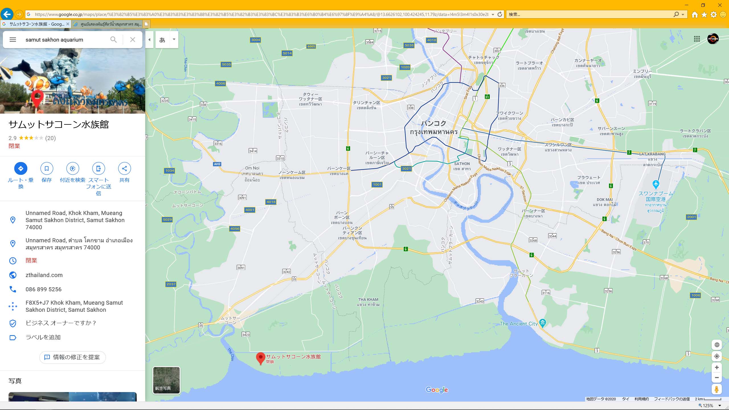The height and width of the screenshot is (410, 729).
Task: Switch to the Thai-titled second tab
Action: pos(108,24)
